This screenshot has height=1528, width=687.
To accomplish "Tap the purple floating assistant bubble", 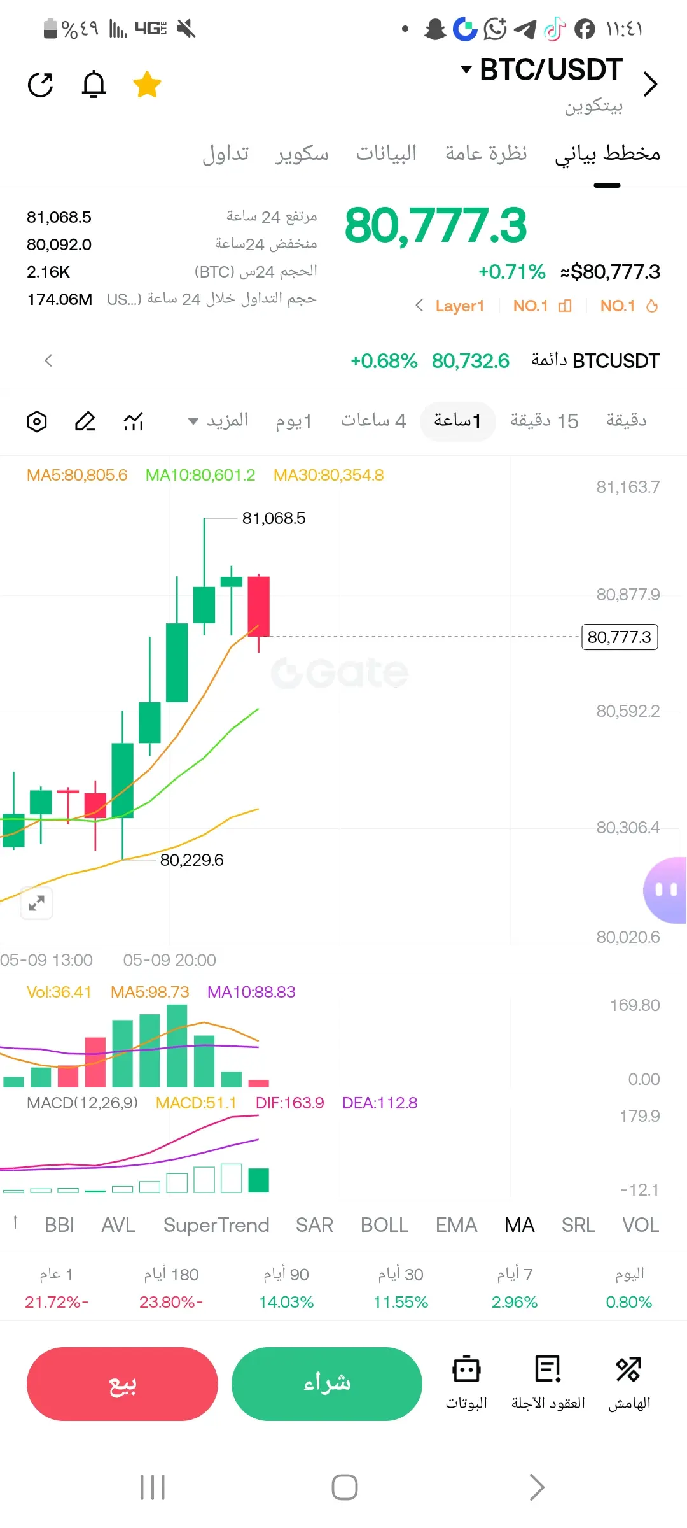I will click(x=665, y=889).
